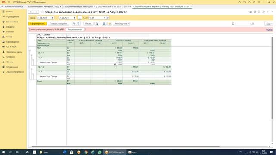276x155 pixels.
Task: Open Microsoft Edge from taskbar
Action: [x=93, y=152]
